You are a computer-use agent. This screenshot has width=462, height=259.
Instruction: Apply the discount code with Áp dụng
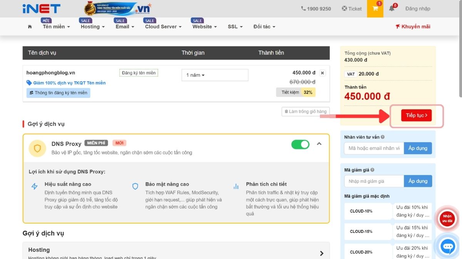tap(418, 181)
